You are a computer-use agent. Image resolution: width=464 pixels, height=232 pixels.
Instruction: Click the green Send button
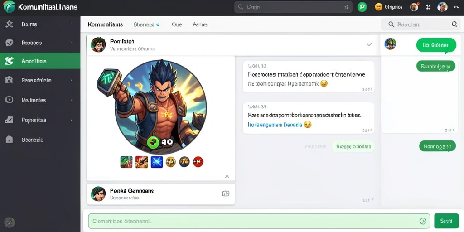(x=446, y=221)
